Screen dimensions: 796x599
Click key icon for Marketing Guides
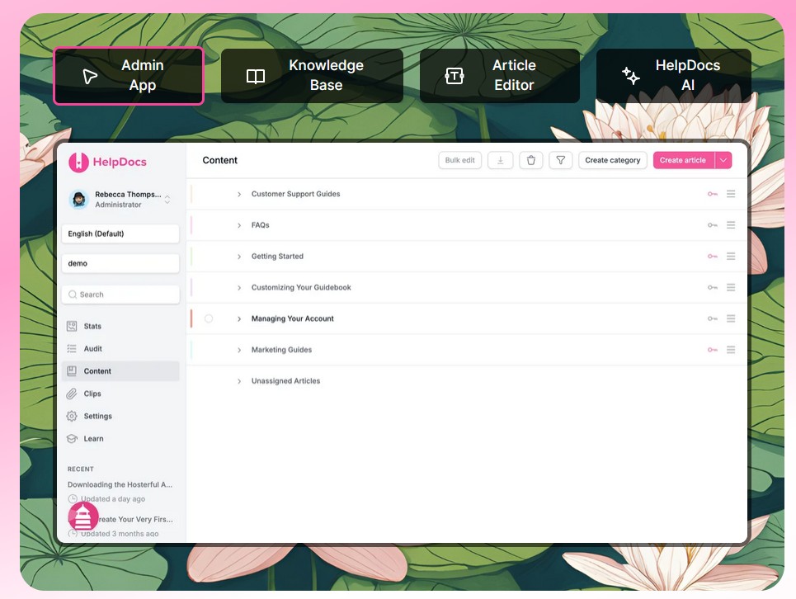(713, 350)
